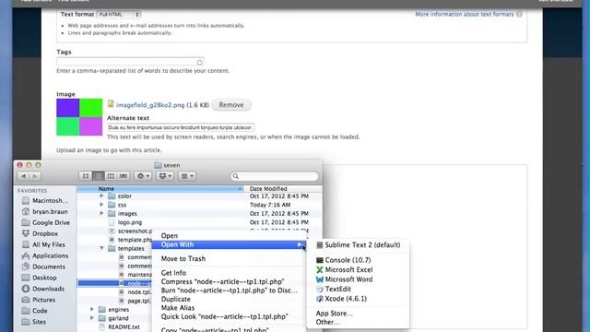590x332 pixels.
Task: Click More information about text formats link
Action: click(465, 14)
